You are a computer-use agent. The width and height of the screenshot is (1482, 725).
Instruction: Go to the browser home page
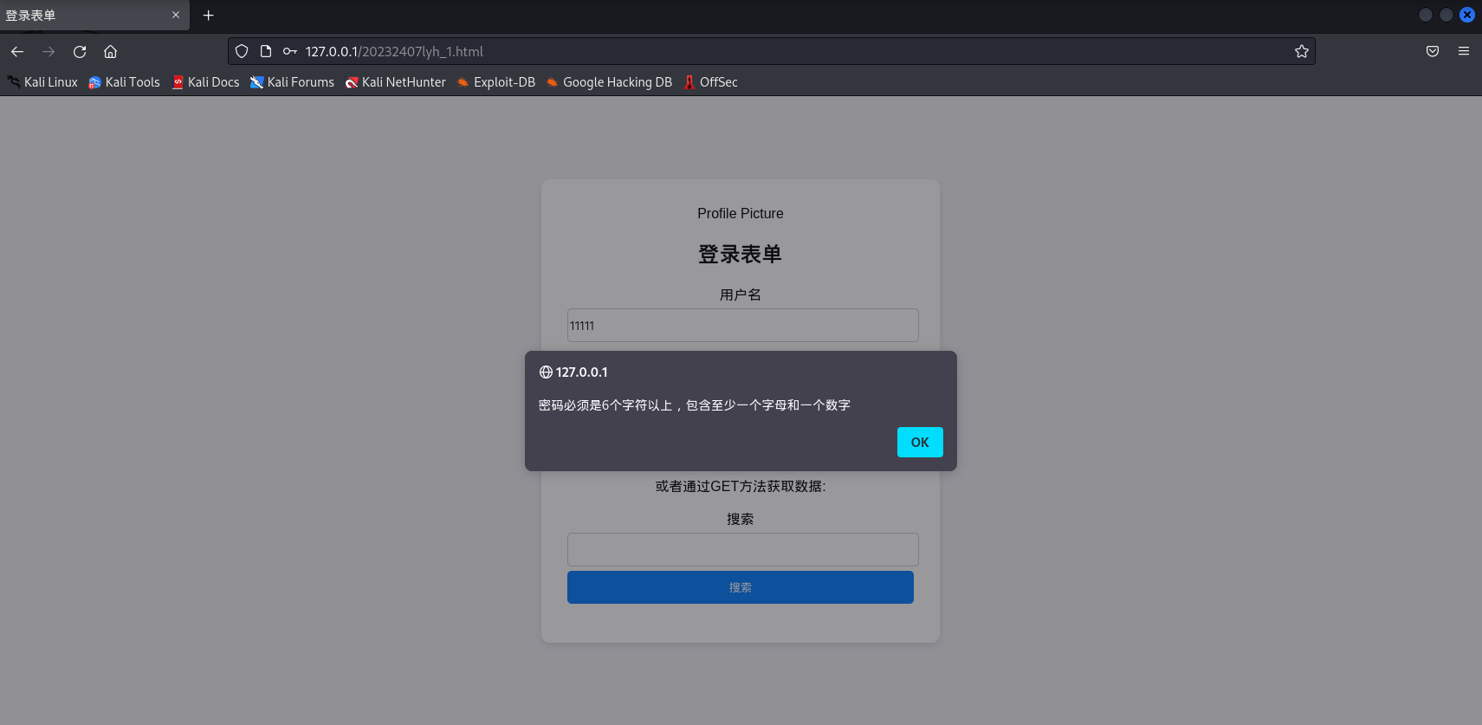[x=111, y=52]
